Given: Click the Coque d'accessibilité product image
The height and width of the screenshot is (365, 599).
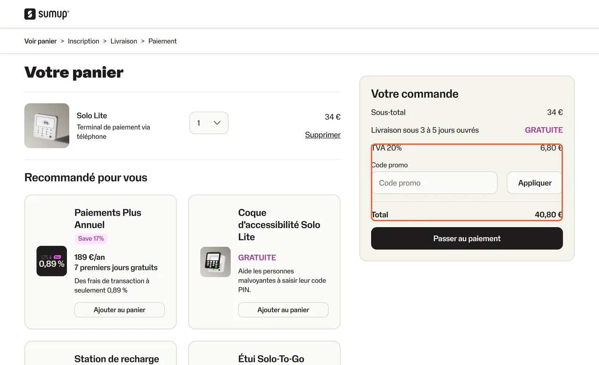Looking at the screenshot, I should pos(215,262).
